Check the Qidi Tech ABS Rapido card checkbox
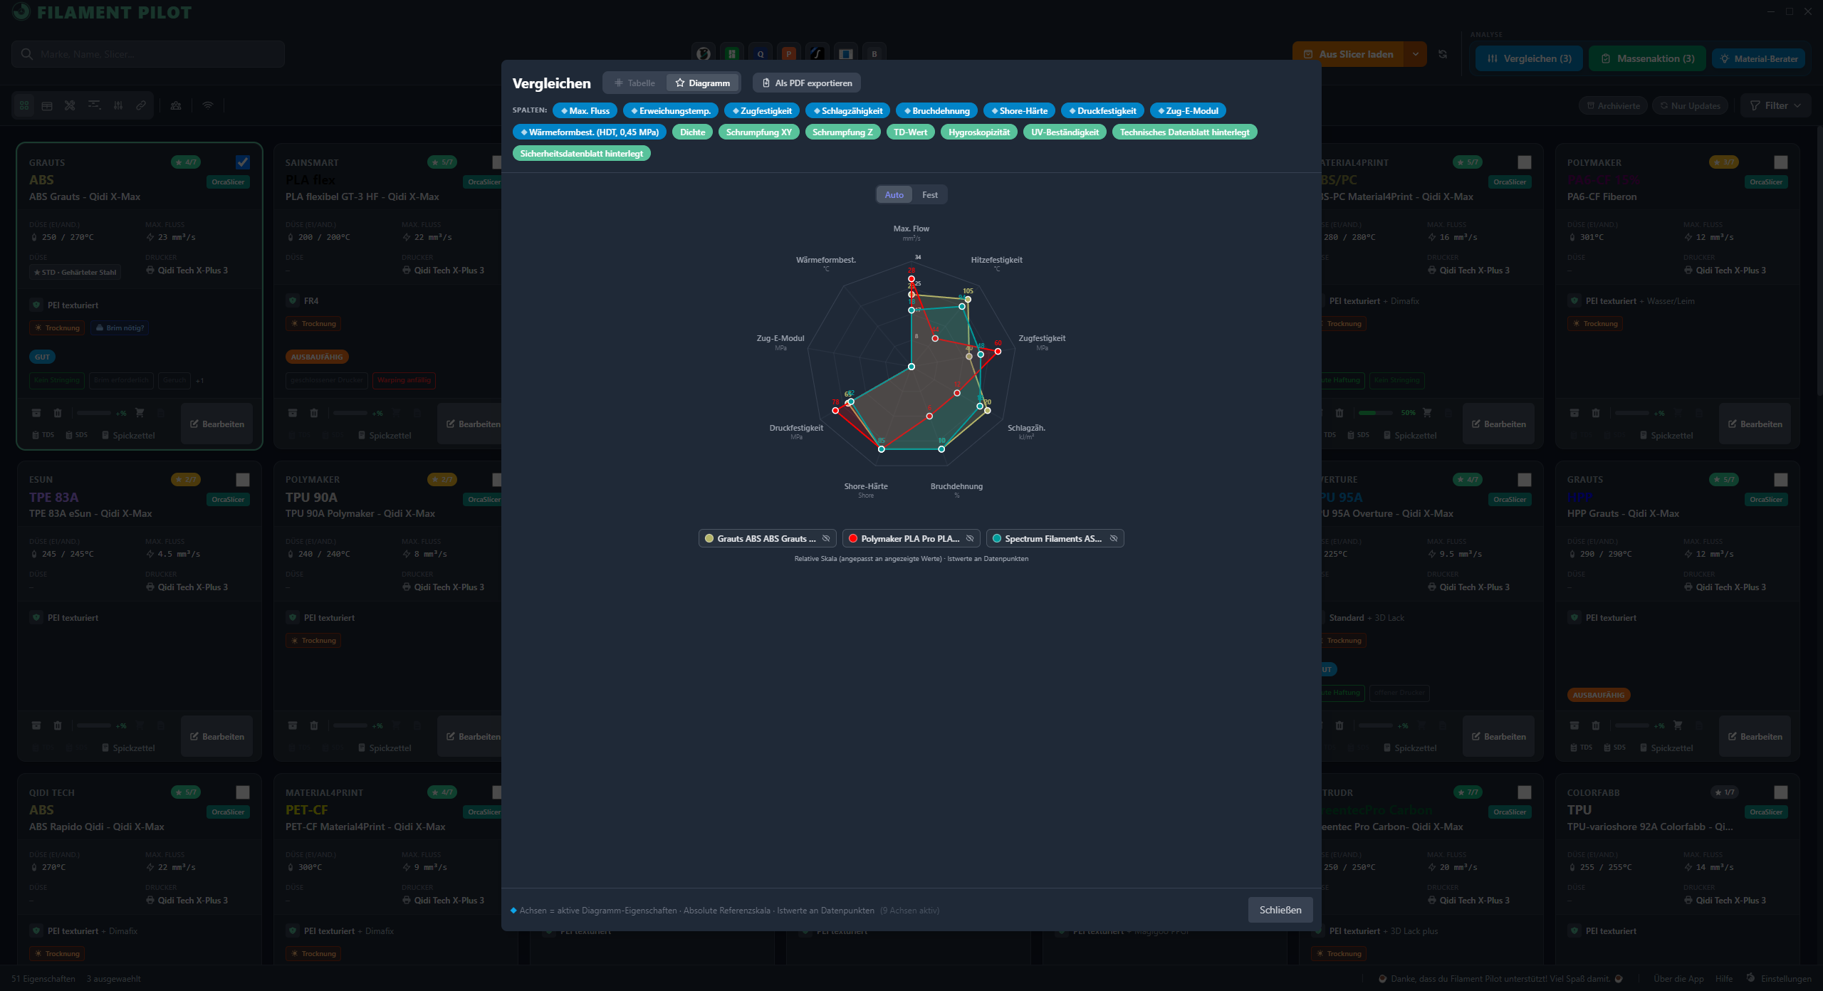 tap(243, 792)
